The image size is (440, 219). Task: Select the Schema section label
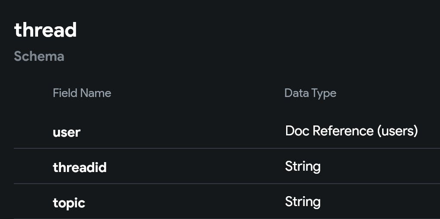click(x=39, y=56)
